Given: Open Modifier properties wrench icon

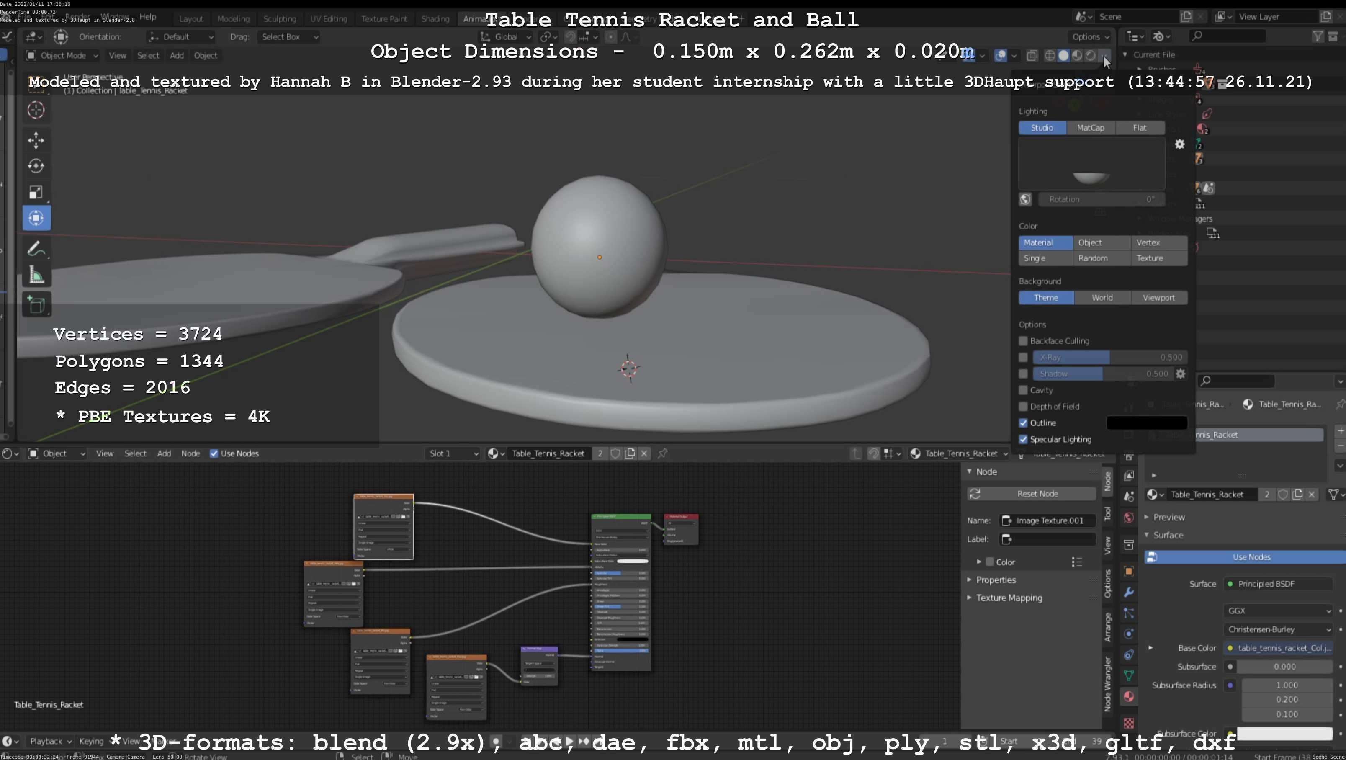Looking at the screenshot, I should [x=1129, y=592].
